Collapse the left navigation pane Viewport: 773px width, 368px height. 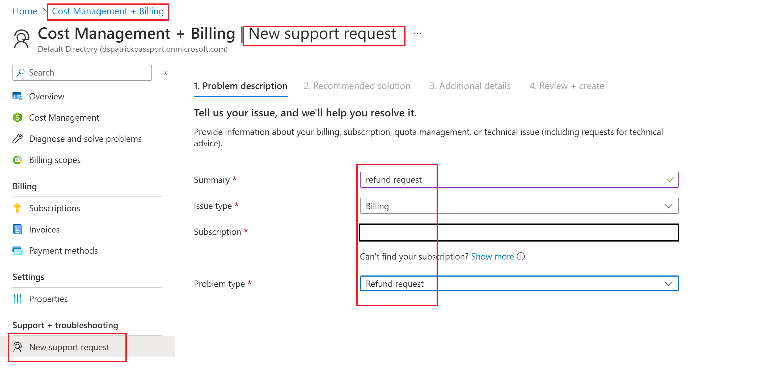coord(164,72)
